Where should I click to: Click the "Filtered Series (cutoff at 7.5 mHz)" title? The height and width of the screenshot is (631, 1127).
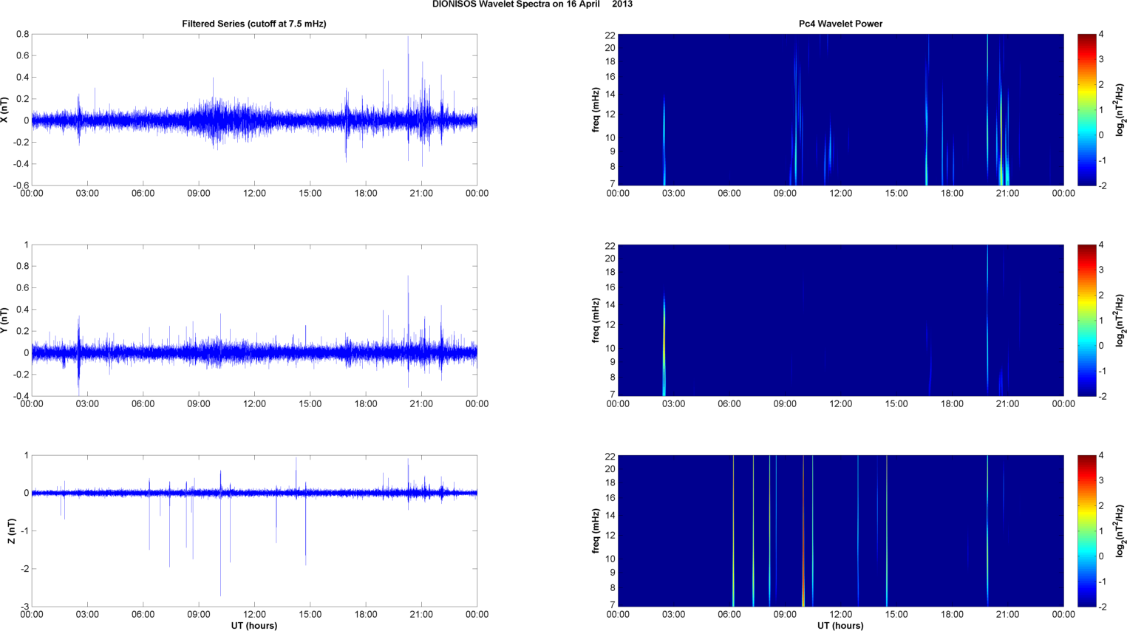[253, 24]
